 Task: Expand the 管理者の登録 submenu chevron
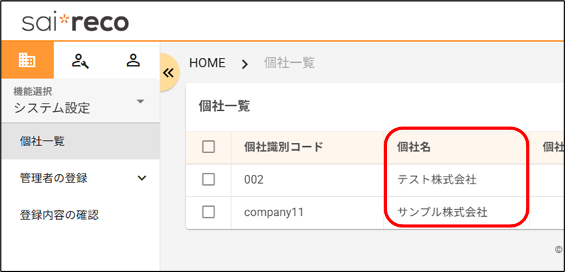tap(141, 178)
